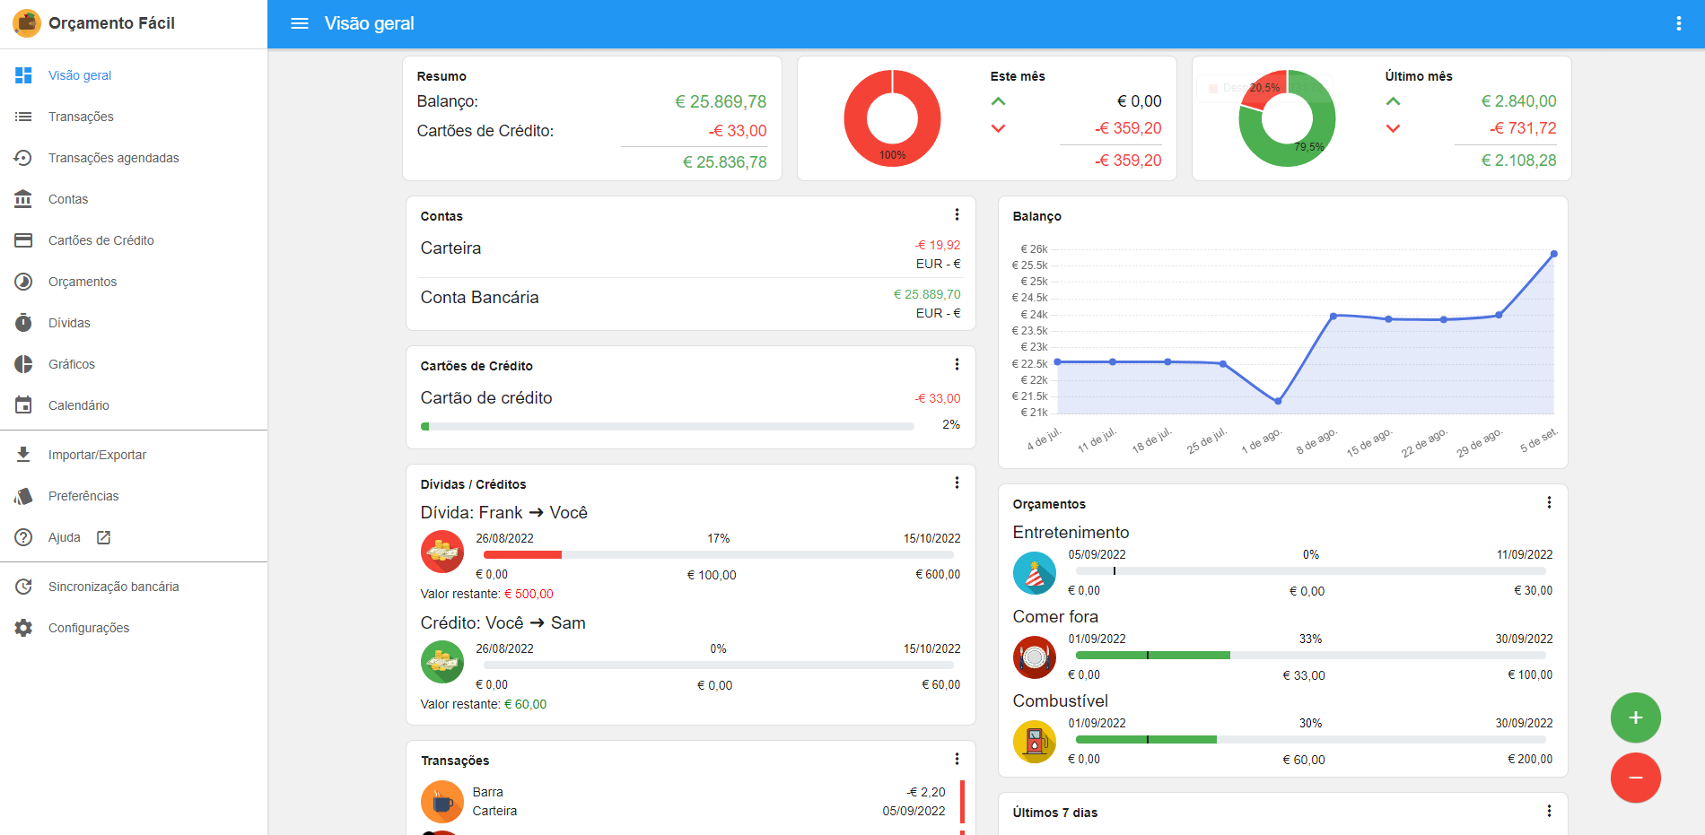Click the last data point on the Balanço chart
This screenshot has width=1705, height=835.
tap(1553, 254)
